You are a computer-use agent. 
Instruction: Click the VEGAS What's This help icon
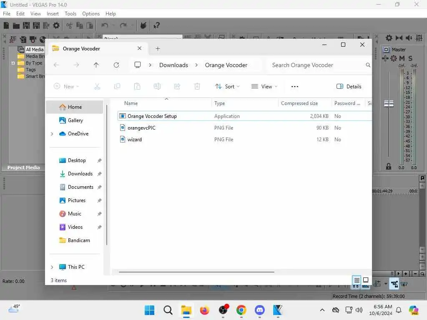tap(156, 25)
